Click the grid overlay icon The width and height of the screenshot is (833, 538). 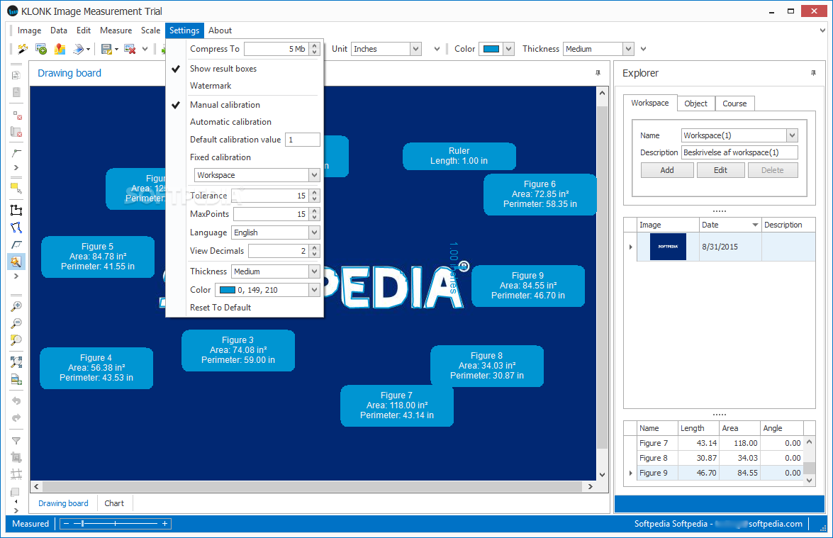coord(16,473)
